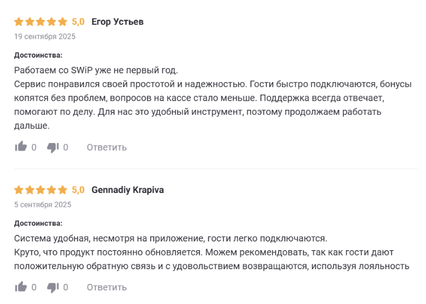The image size is (426, 304).
Task: Like Егор Устьев's review with thumbs-up
Action: (21, 147)
